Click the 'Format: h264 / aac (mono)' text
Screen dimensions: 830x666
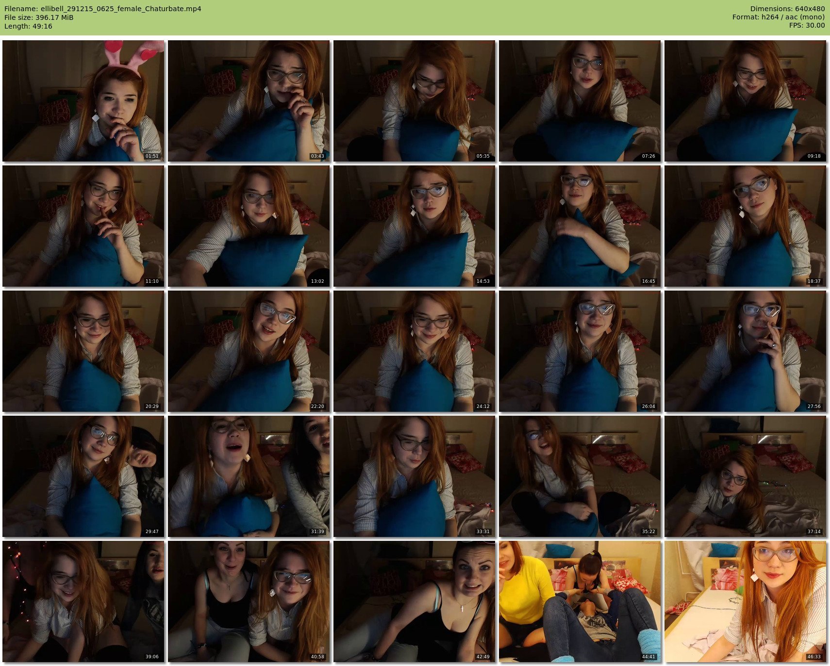point(779,17)
